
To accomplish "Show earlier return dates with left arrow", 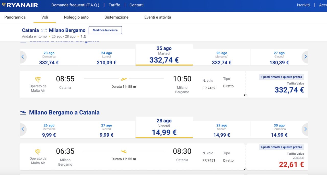I will (x=23, y=129).
